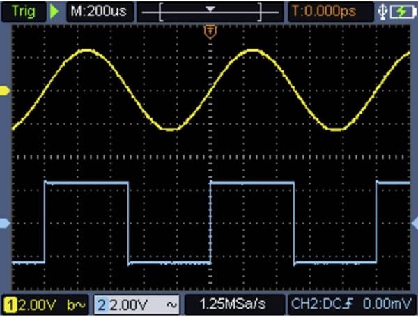
Task: Click the blue channel 2 ground marker
Action: coord(5,223)
